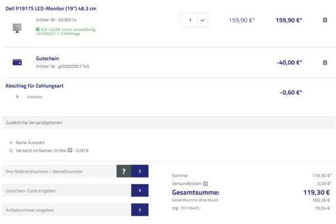Click info icon beside Versandkosten
This screenshot has width=336, height=224.
point(206,183)
